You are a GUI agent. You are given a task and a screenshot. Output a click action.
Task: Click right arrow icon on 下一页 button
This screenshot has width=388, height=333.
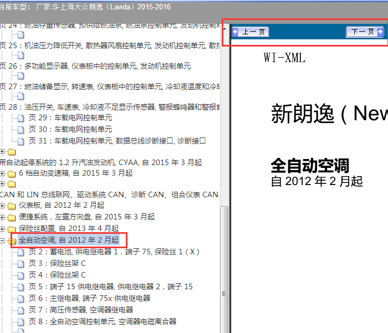click(380, 32)
